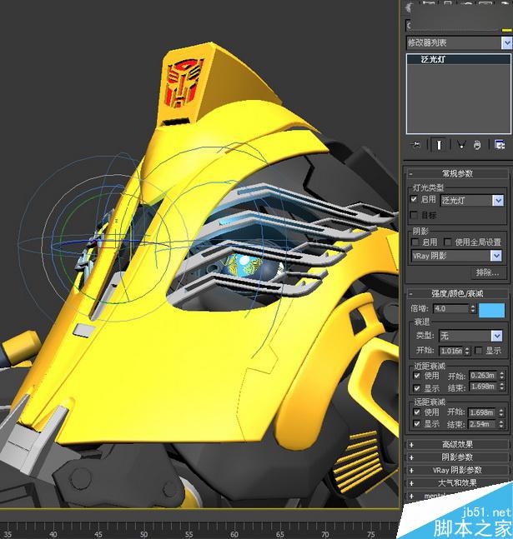Open the 修改器列表 modifier list dropdown
This screenshot has width=513, height=539.
click(x=505, y=43)
